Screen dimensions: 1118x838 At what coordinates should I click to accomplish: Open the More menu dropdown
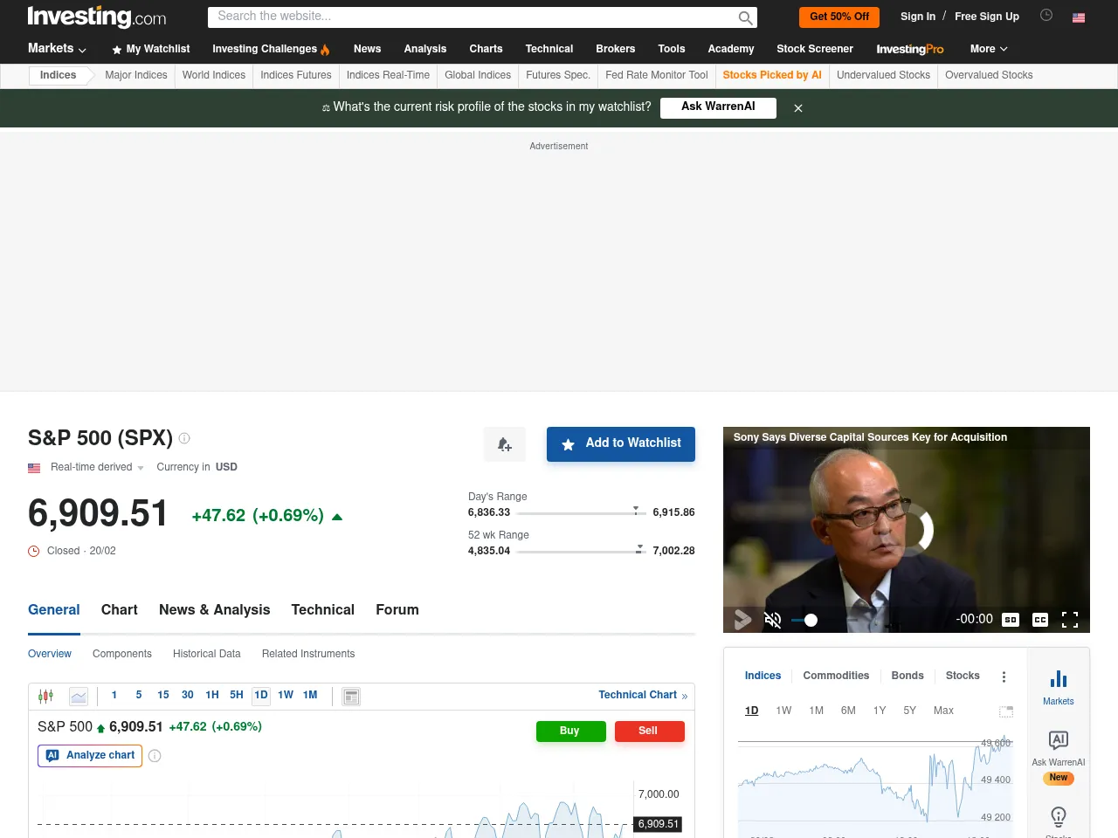(x=988, y=49)
